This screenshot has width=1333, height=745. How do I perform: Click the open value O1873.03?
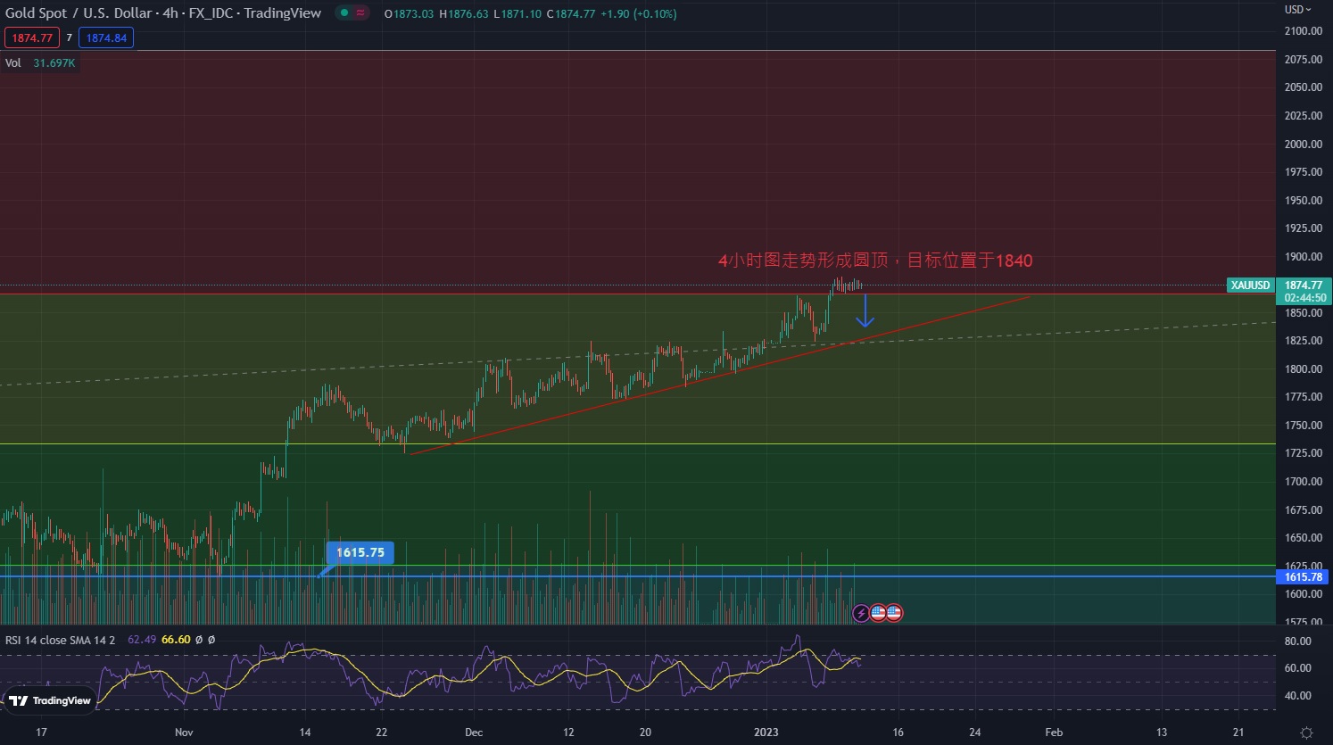(x=410, y=14)
